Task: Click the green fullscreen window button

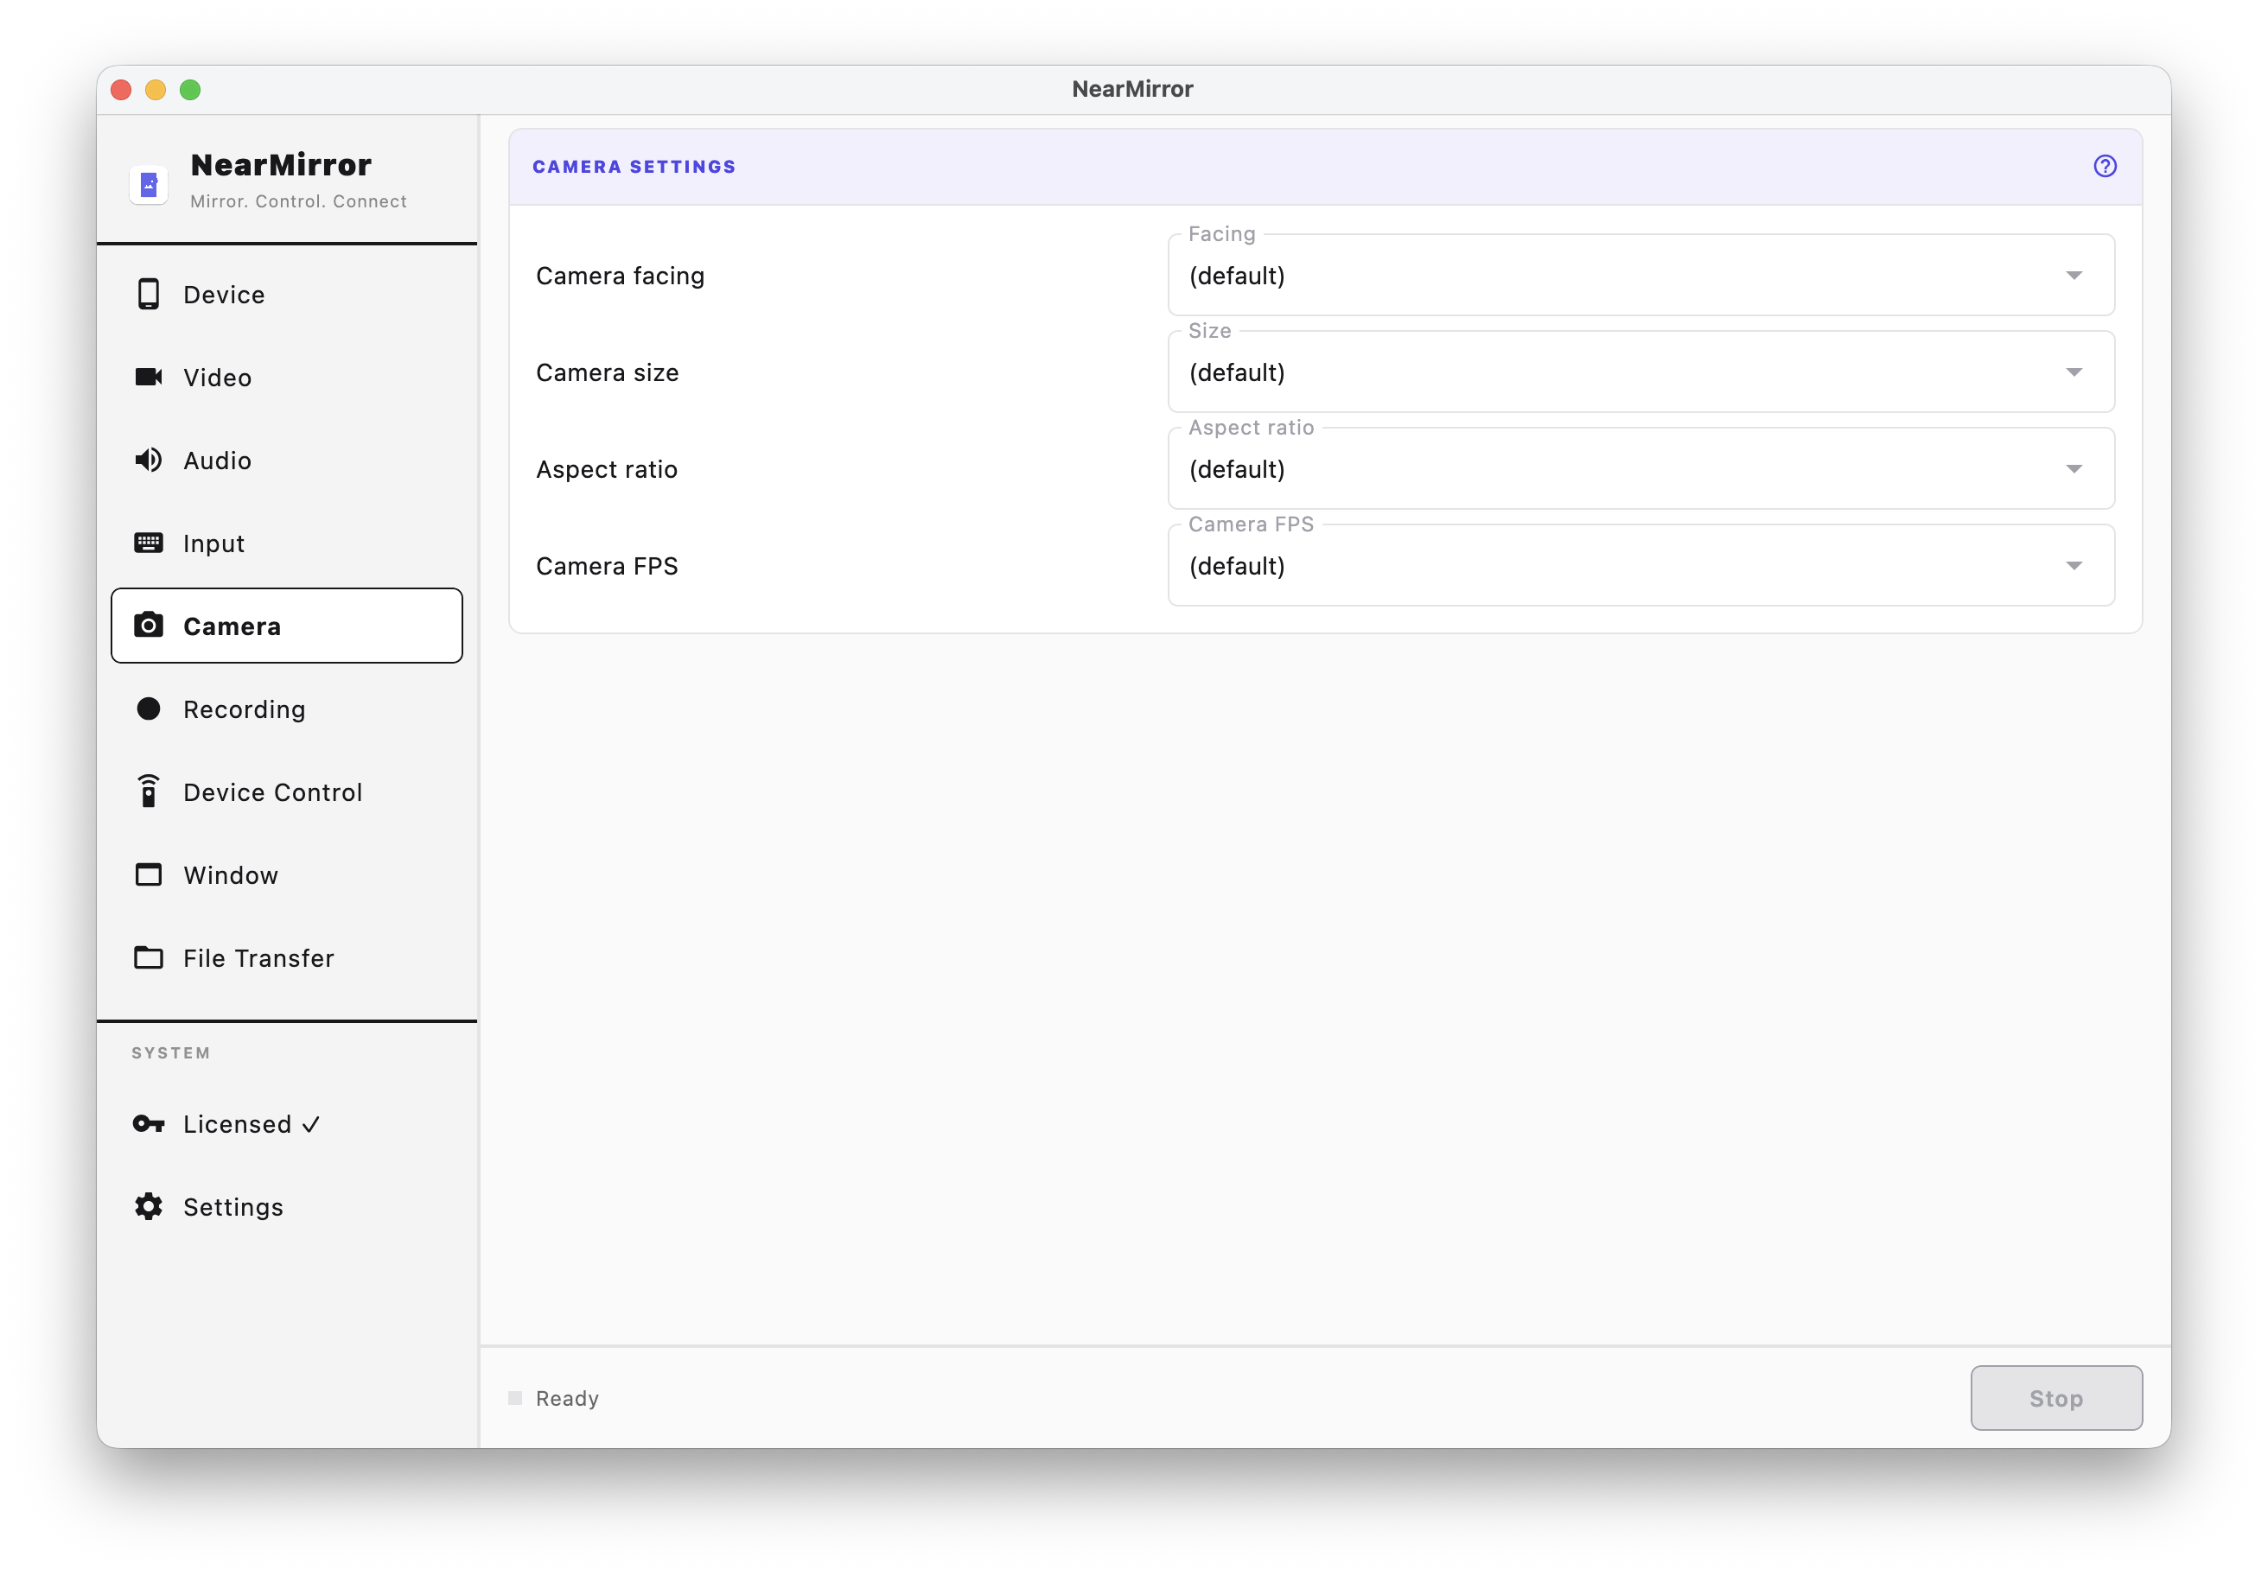Action: (191, 90)
